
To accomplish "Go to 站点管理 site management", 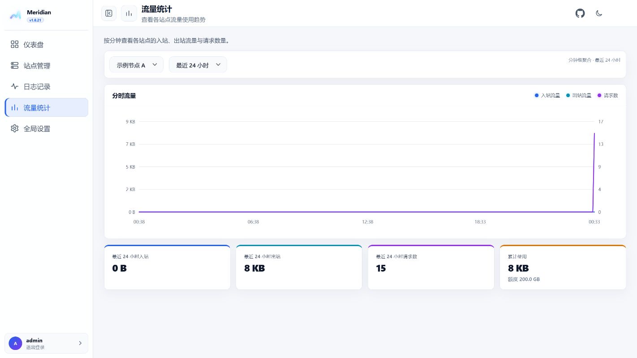I will (x=47, y=66).
